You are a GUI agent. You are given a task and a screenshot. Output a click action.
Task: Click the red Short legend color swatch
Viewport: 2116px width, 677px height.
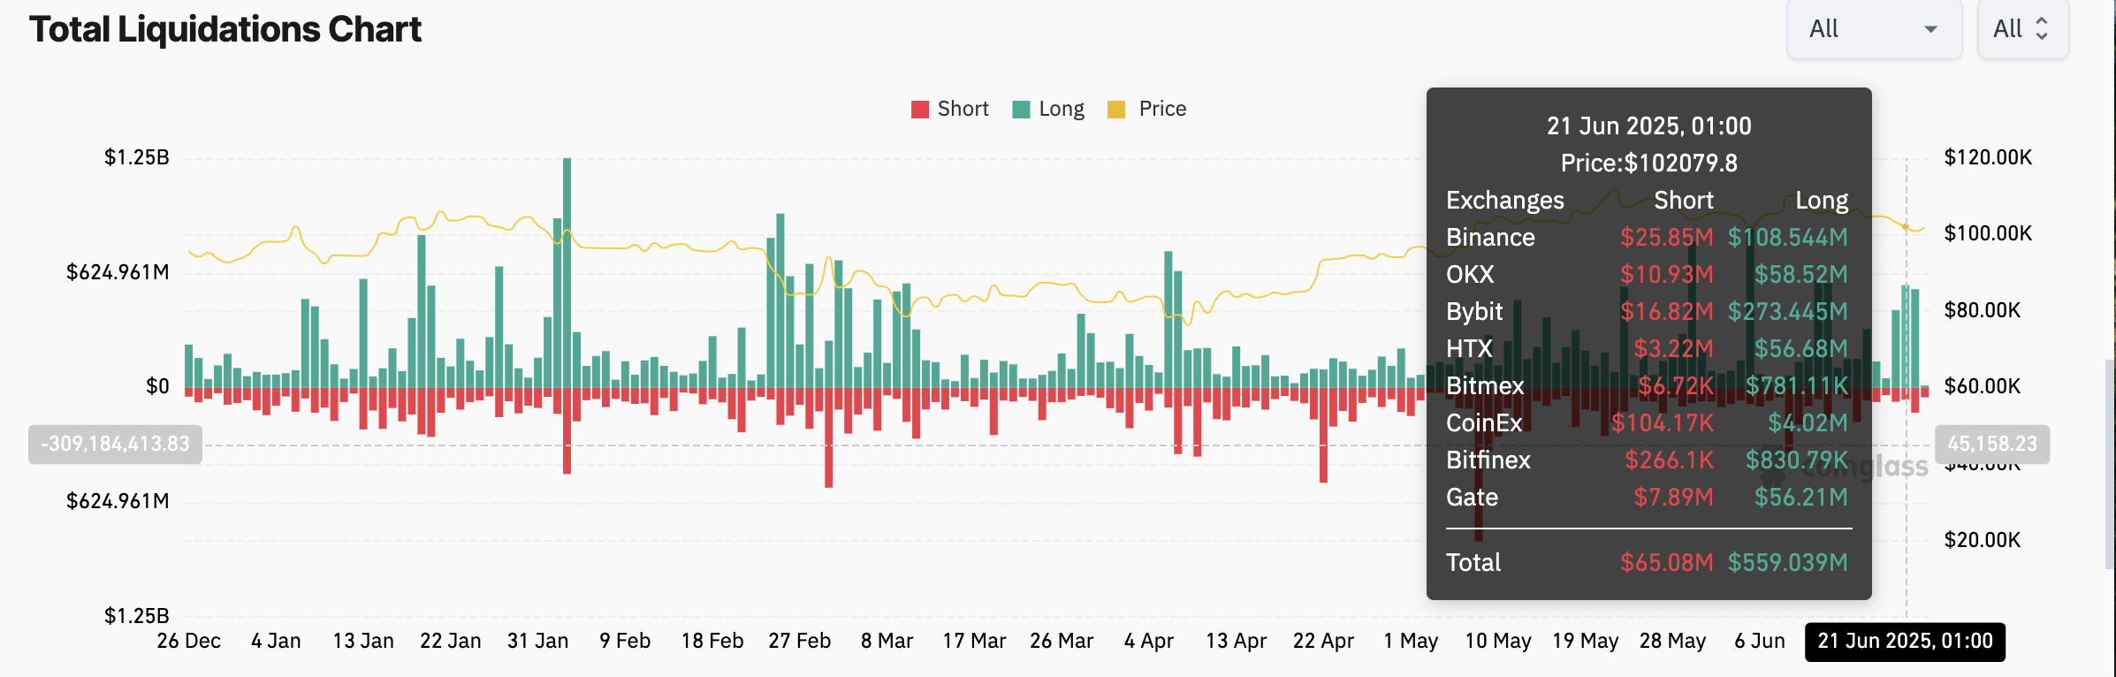click(920, 110)
